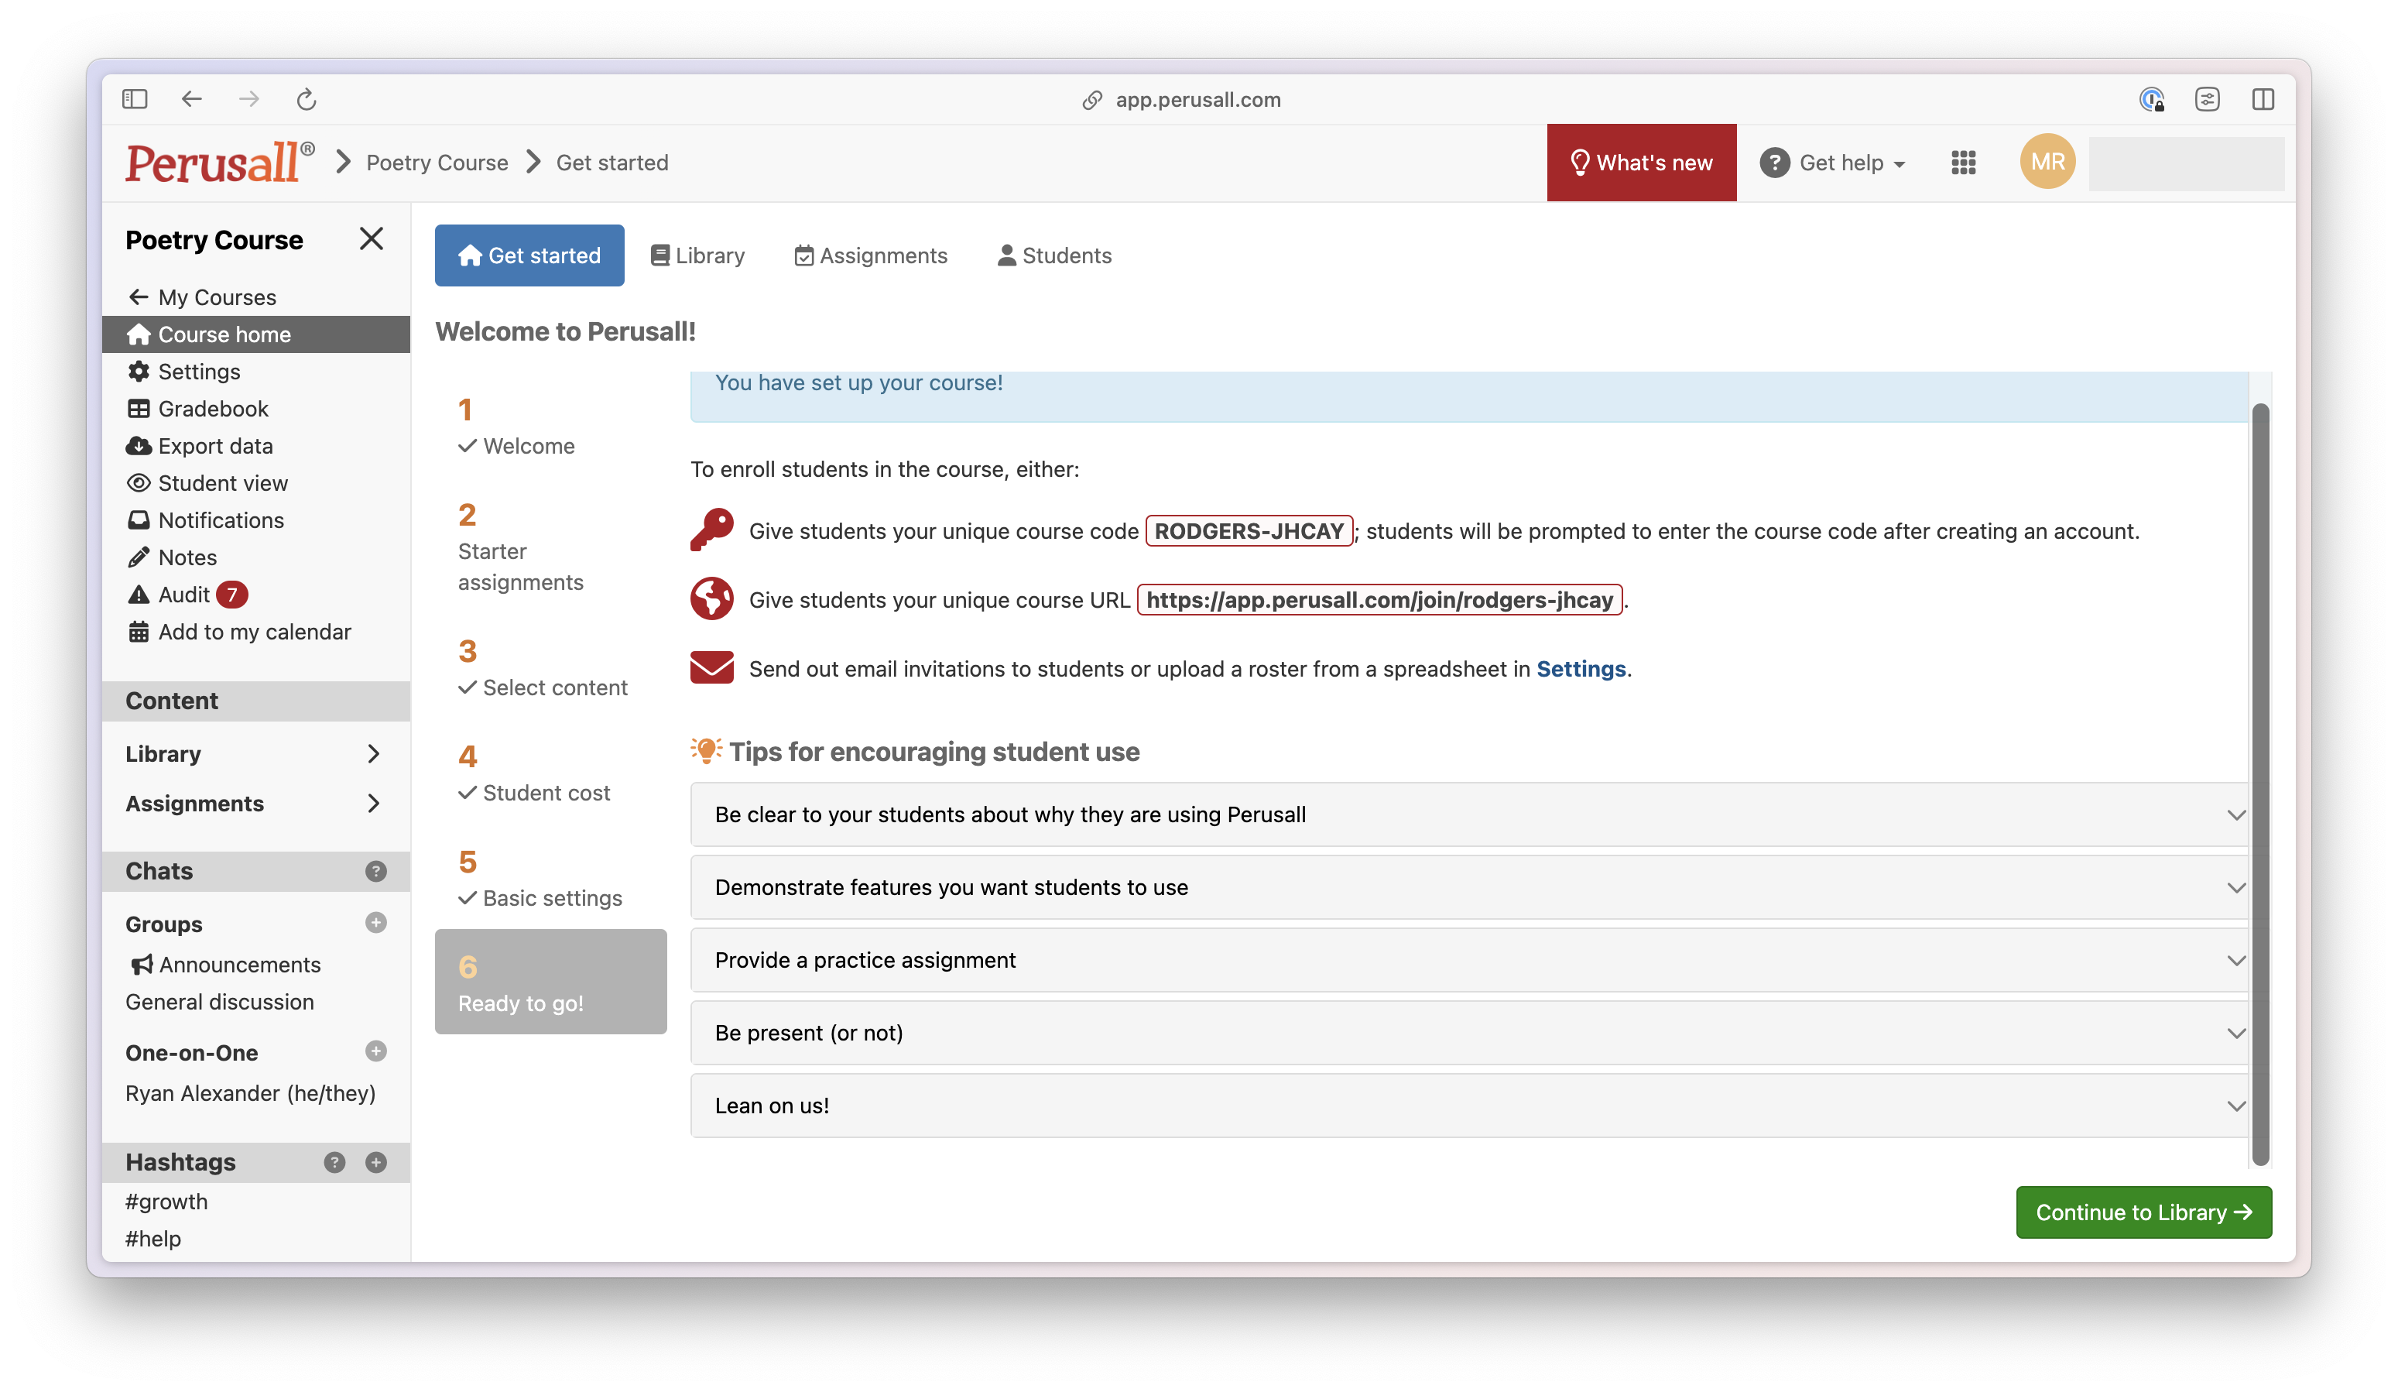Click Continue to Library button
This screenshot has width=2398, height=1392.
click(2144, 1213)
